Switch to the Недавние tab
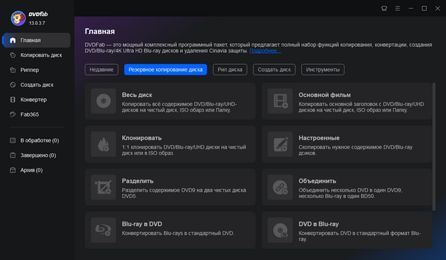 [x=101, y=70]
